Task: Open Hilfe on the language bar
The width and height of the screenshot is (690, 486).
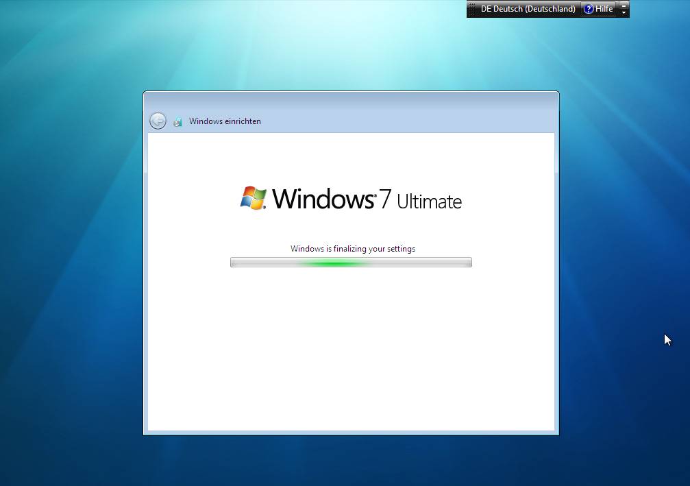Action: pos(598,9)
